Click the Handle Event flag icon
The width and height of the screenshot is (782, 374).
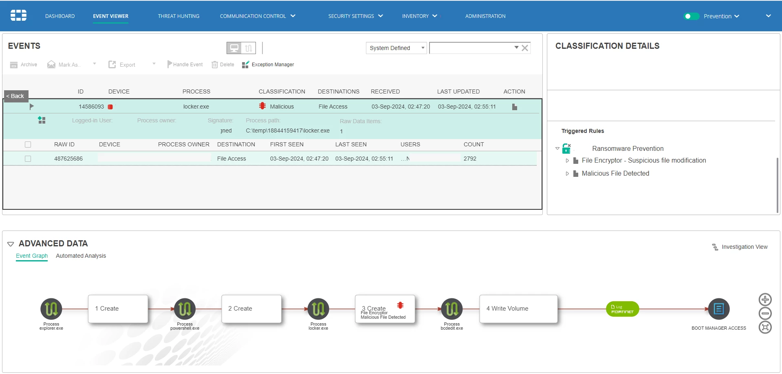point(170,64)
